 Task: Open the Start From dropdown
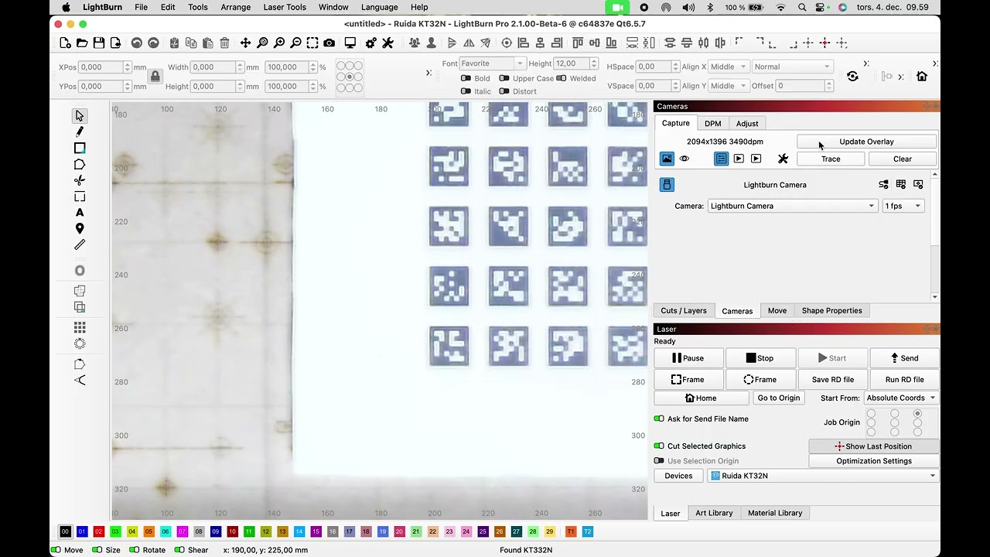[901, 398]
